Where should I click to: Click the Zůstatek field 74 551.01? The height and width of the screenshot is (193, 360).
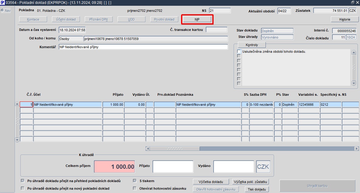(x=331, y=11)
